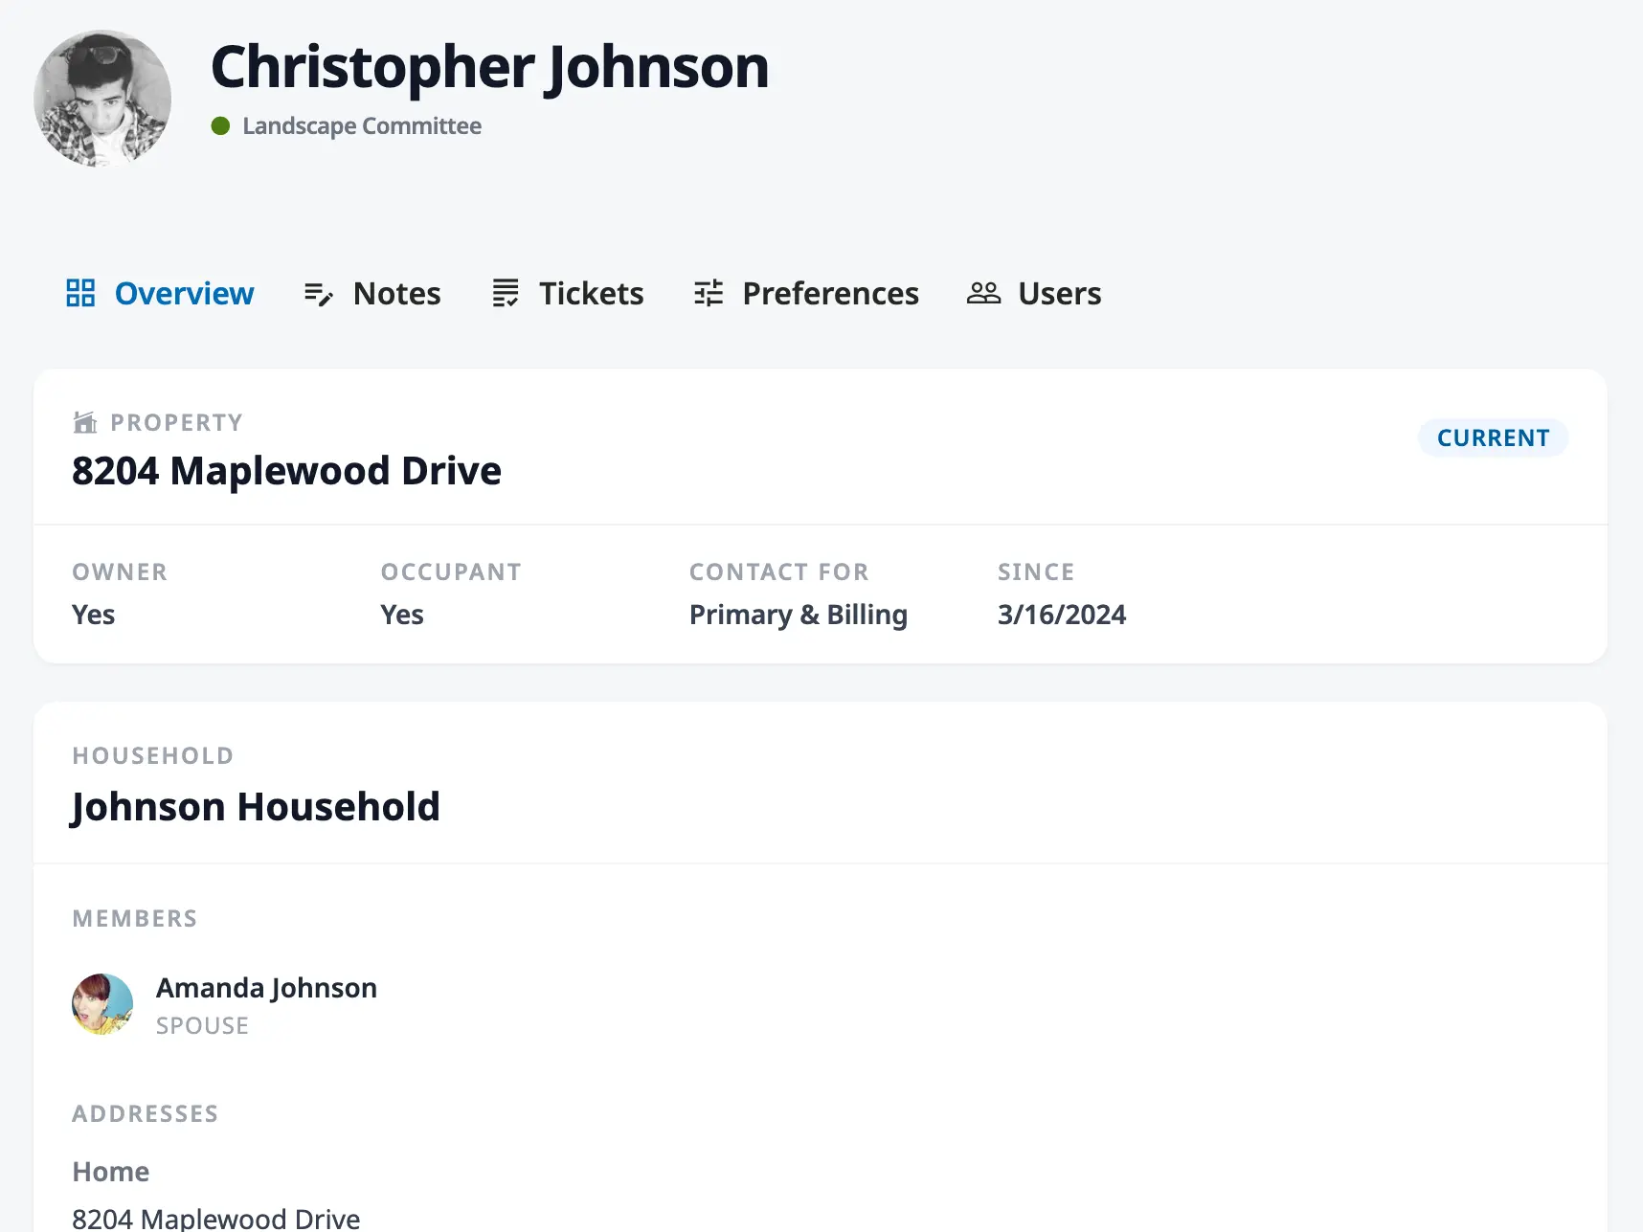Click Amanda Johnson's avatar thumbnail
The image size is (1643, 1232).
[x=101, y=1004]
